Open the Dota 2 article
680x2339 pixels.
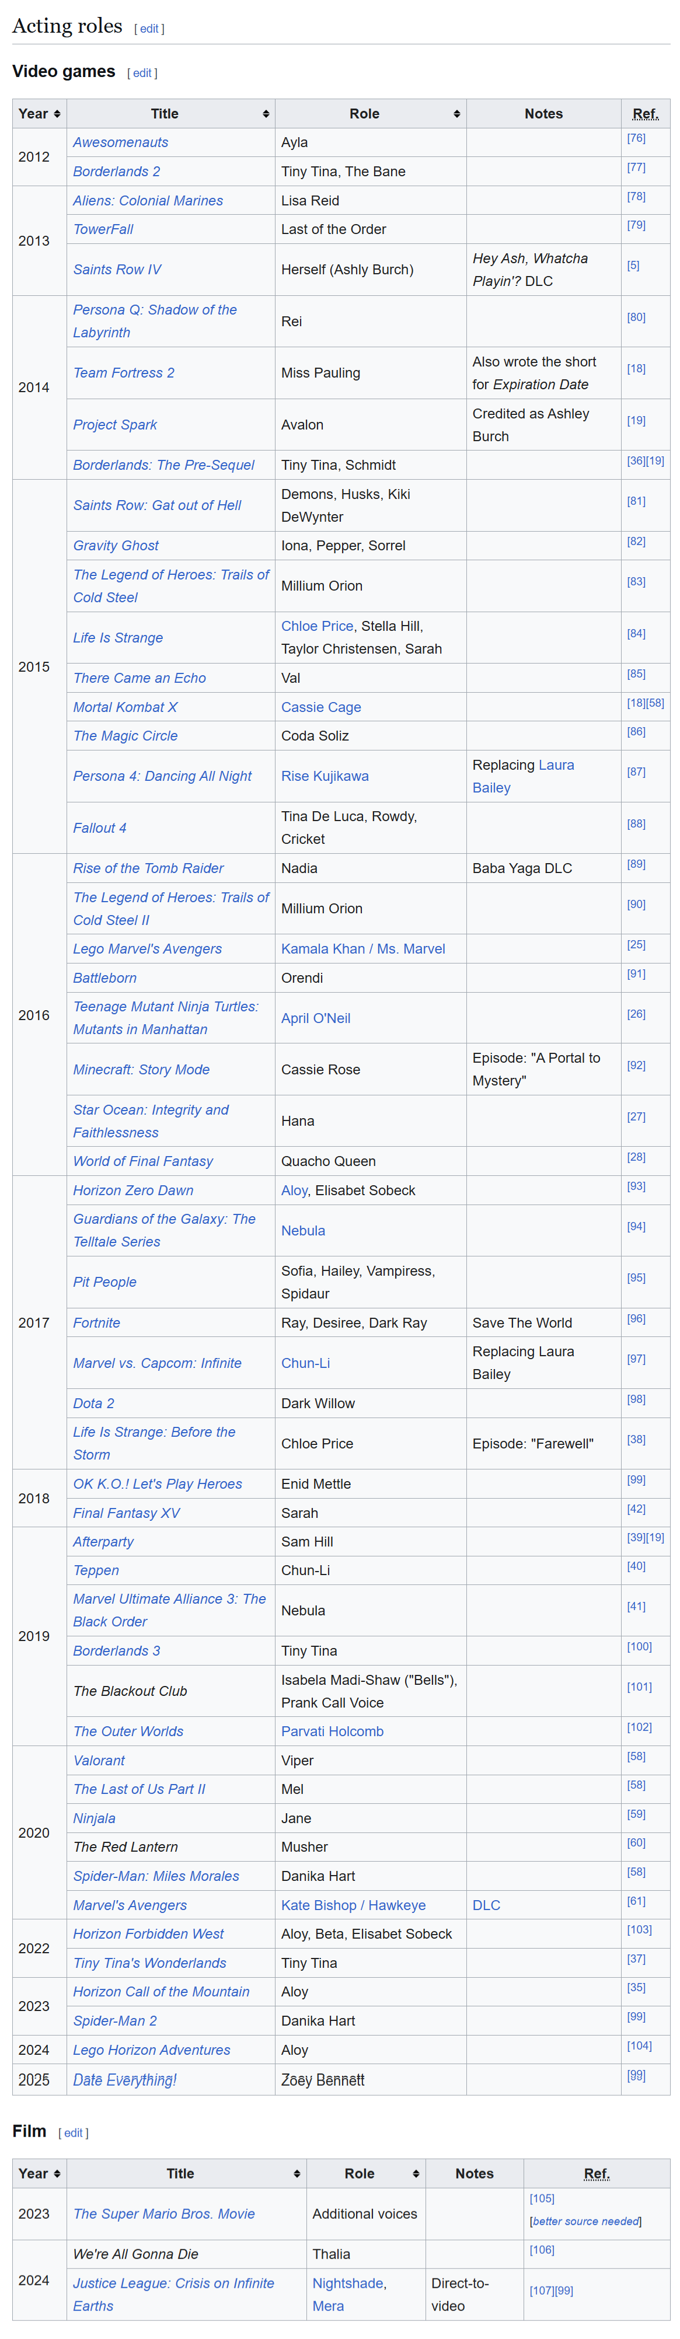[x=95, y=1404]
